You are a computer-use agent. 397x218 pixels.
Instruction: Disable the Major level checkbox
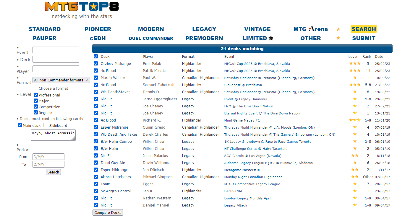coord(36,101)
